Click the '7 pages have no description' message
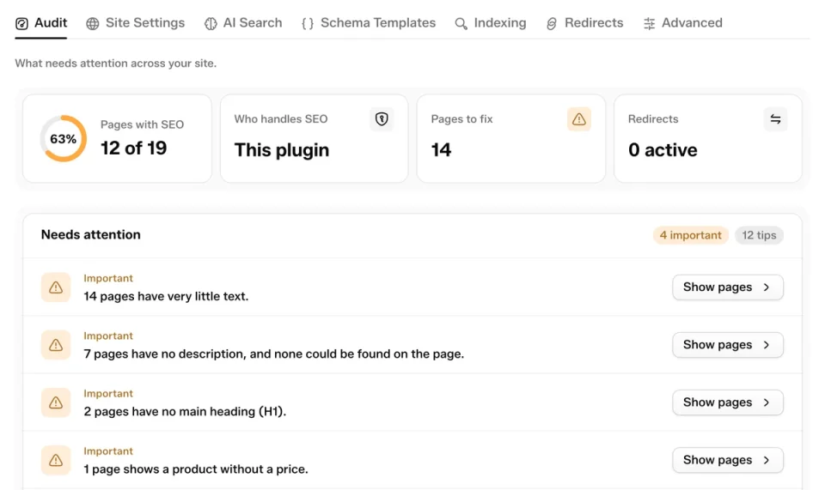 point(273,354)
